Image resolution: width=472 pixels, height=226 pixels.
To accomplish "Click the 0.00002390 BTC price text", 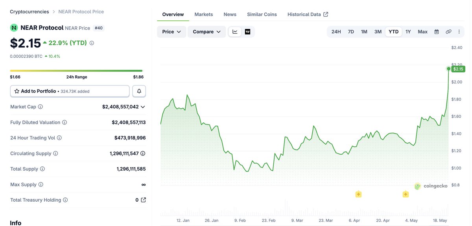I will pos(26,56).
